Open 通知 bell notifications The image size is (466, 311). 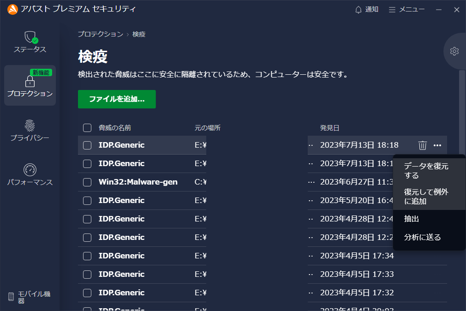tap(367, 10)
